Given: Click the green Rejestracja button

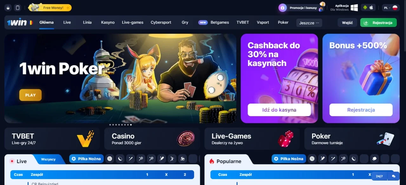Looking at the screenshot, I should 378,23.
